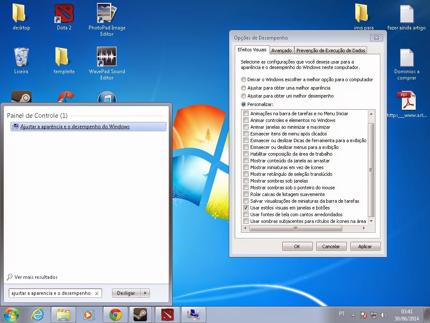Open Windows Explorer from taskbar

63,315
